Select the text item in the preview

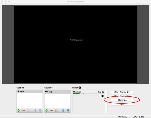76,40
